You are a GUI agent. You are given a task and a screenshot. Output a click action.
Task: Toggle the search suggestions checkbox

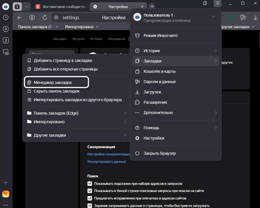coord(90,184)
